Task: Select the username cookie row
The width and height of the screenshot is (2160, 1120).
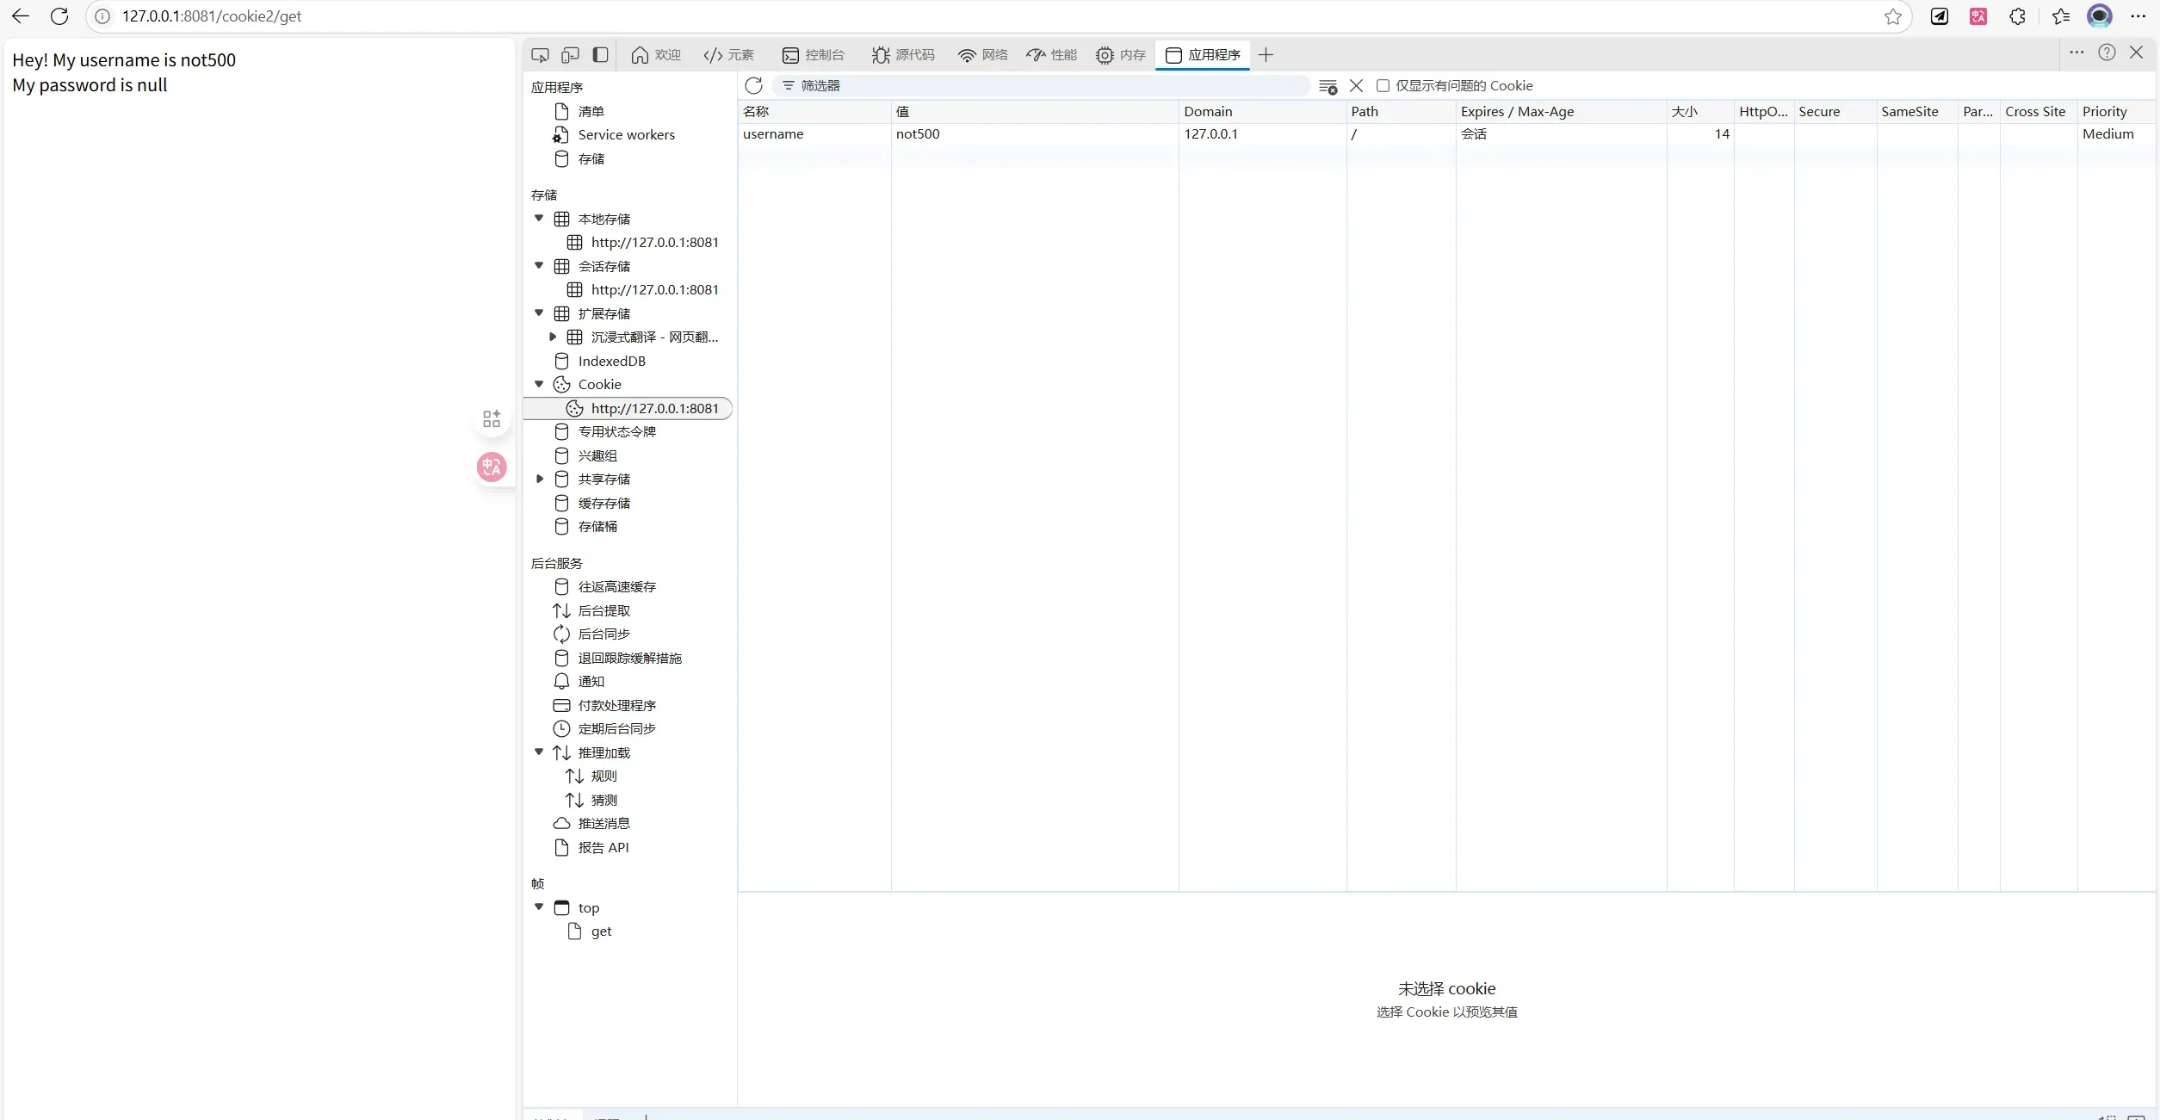Action: click(1446, 134)
